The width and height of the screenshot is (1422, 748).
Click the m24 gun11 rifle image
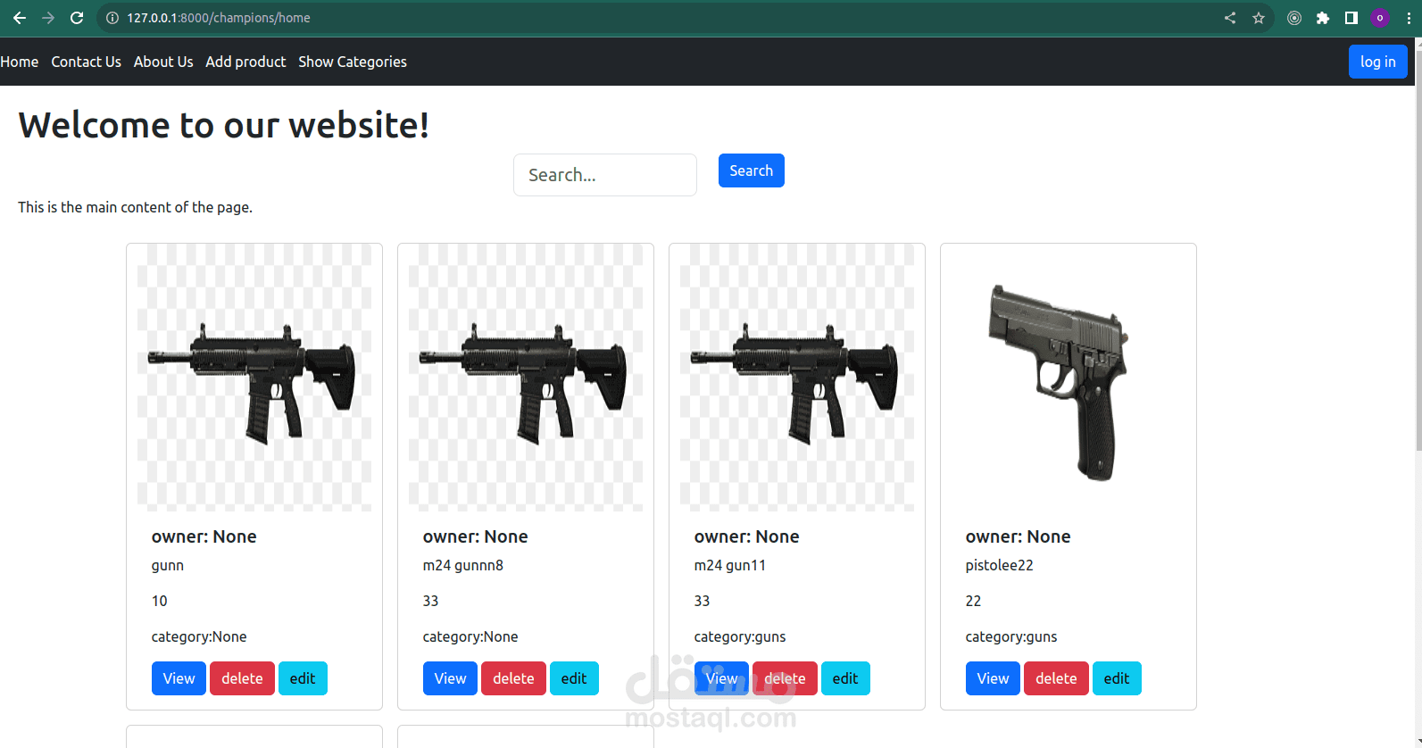[x=797, y=378]
